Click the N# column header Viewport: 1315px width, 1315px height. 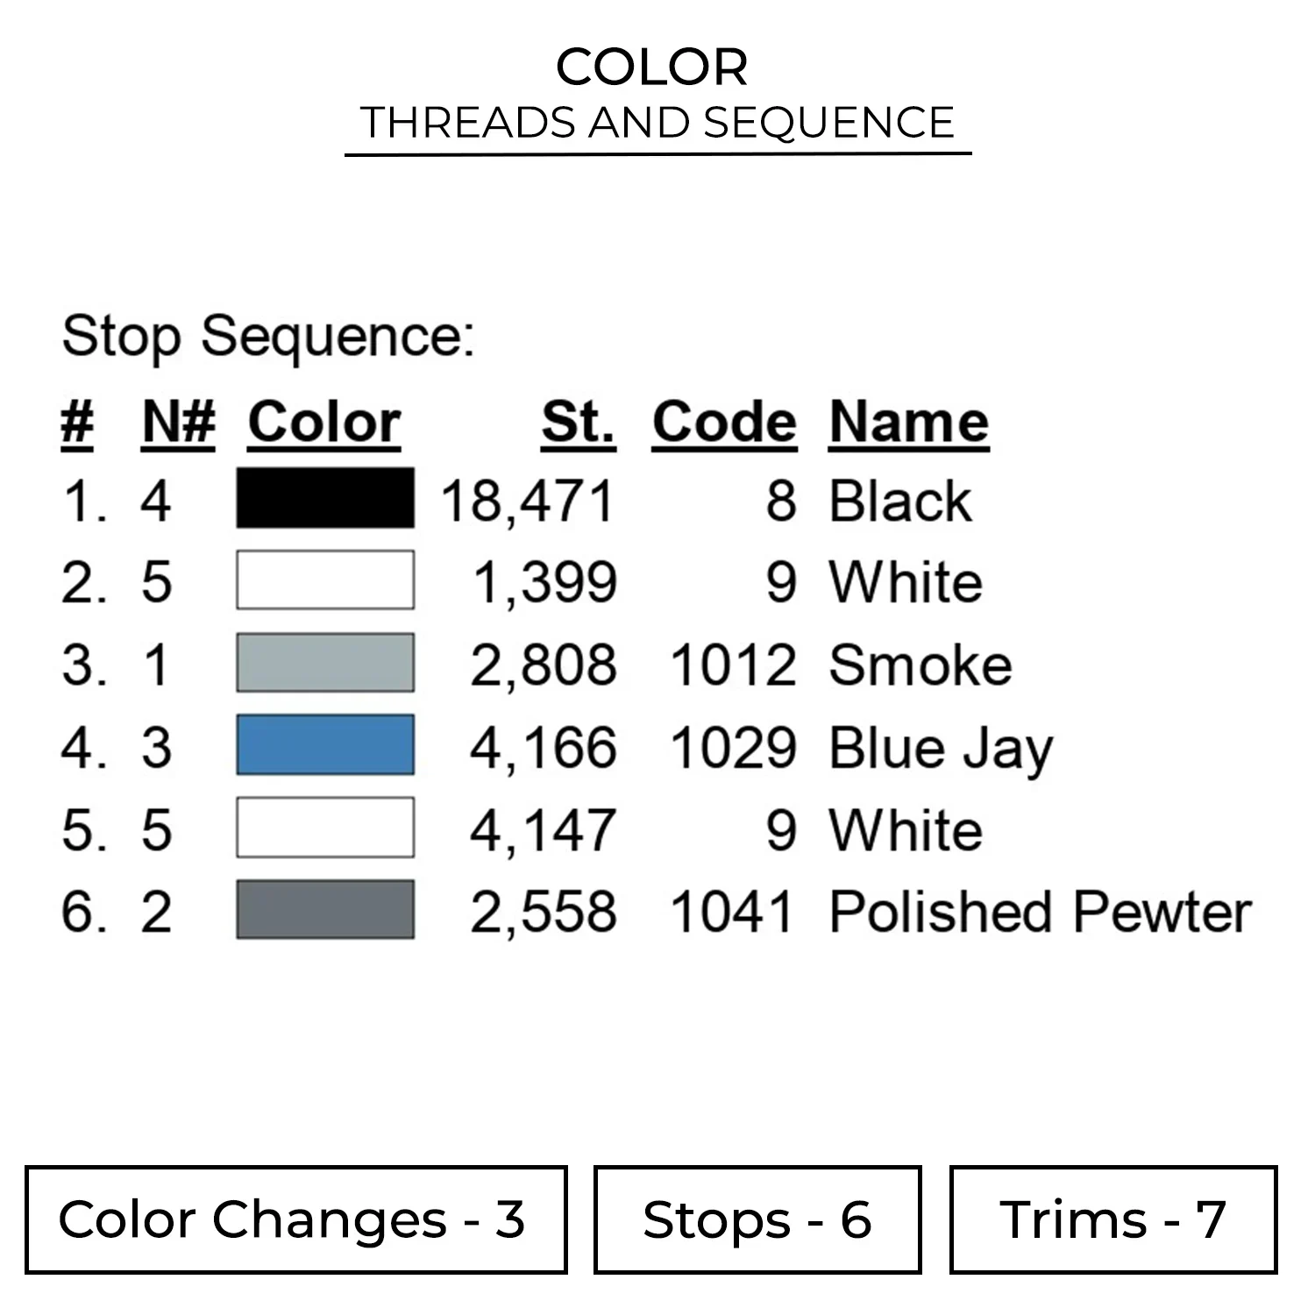pos(178,423)
